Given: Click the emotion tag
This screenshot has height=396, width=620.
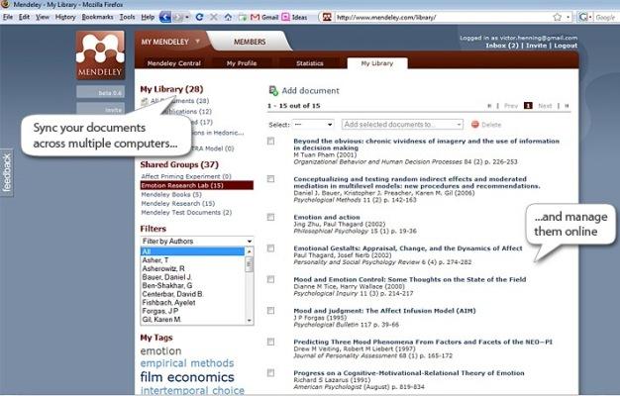Looking at the screenshot, I should tap(160, 350).
